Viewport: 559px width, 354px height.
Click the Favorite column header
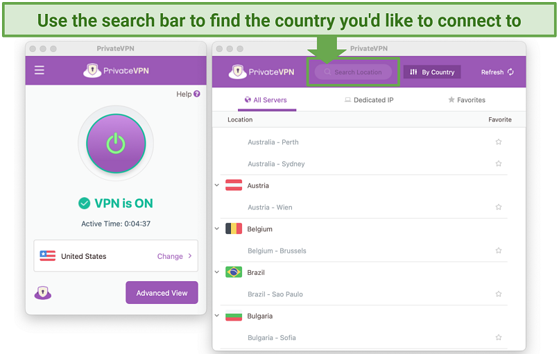tap(500, 119)
